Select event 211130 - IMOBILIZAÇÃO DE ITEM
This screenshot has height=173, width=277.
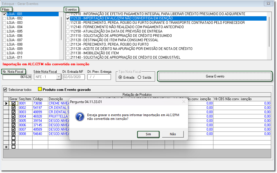[95, 53]
